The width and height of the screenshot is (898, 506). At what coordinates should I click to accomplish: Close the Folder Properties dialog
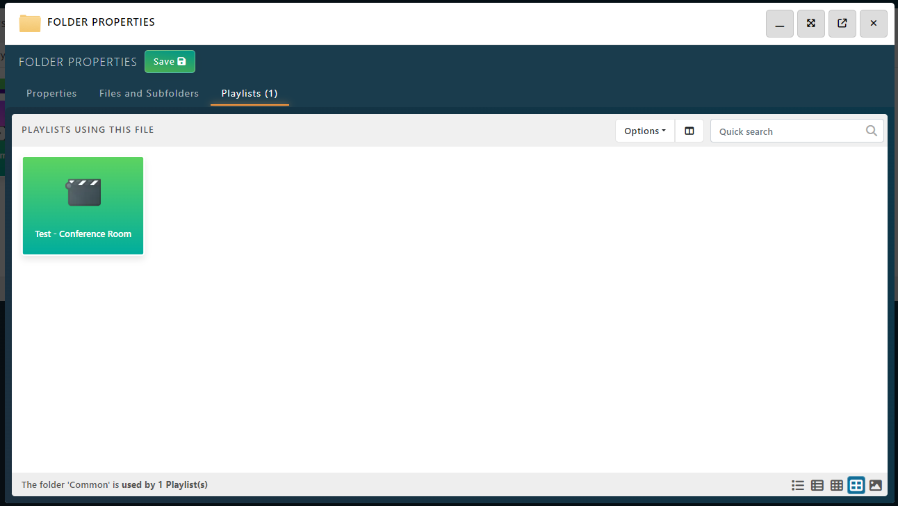tap(874, 24)
